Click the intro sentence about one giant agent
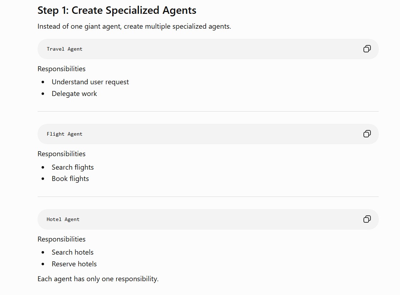This screenshot has height=295, width=400. (134, 27)
